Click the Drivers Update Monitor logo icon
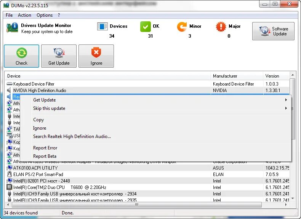This screenshot has width=301, height=219. pos(12,28)
